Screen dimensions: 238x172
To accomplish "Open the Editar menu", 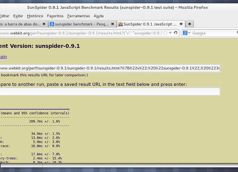I will (4, 16).
